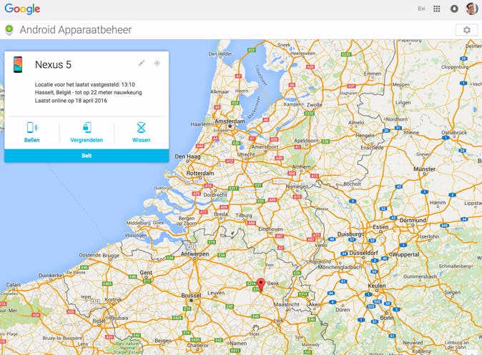Rename device with the pencil icon
This screenshot has width=482, height=355.
[142, 63]
